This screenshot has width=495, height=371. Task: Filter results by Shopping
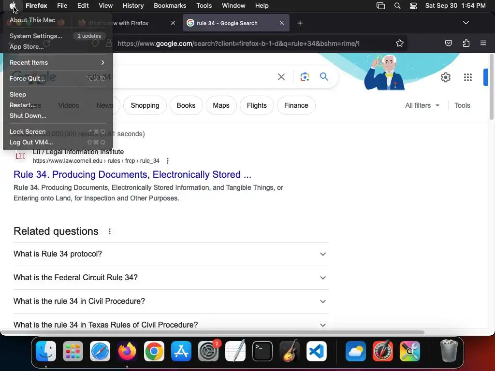click(x=145, y=105)
